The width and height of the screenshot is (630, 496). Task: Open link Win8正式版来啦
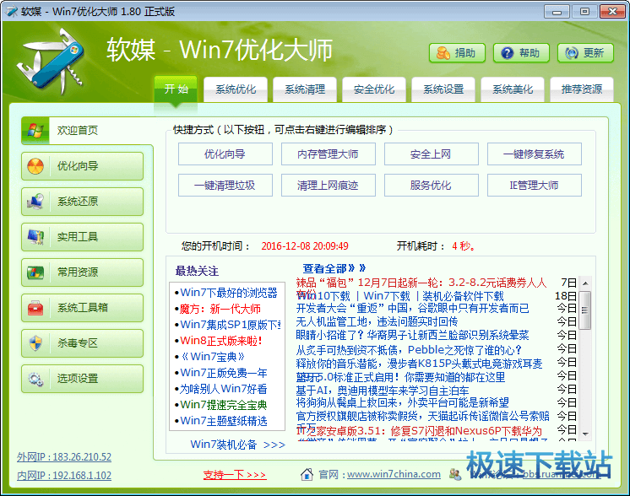[x=221, y=340]
